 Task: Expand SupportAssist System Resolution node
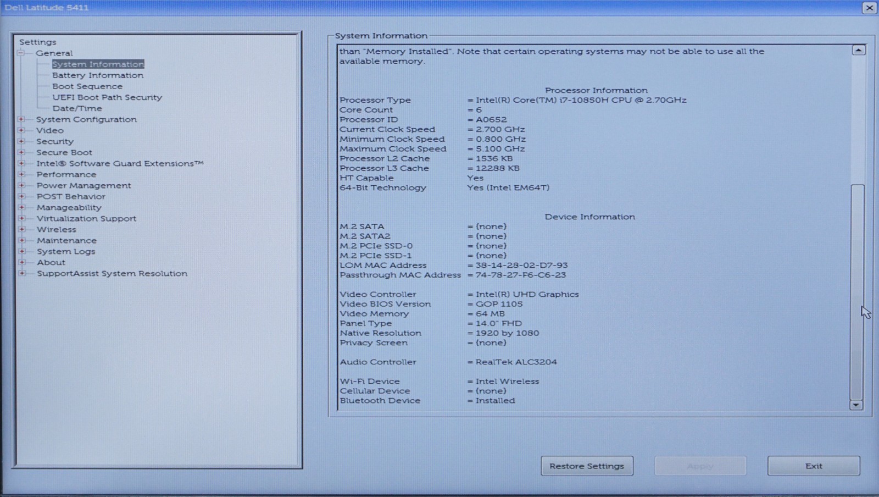tap(21, 273)
